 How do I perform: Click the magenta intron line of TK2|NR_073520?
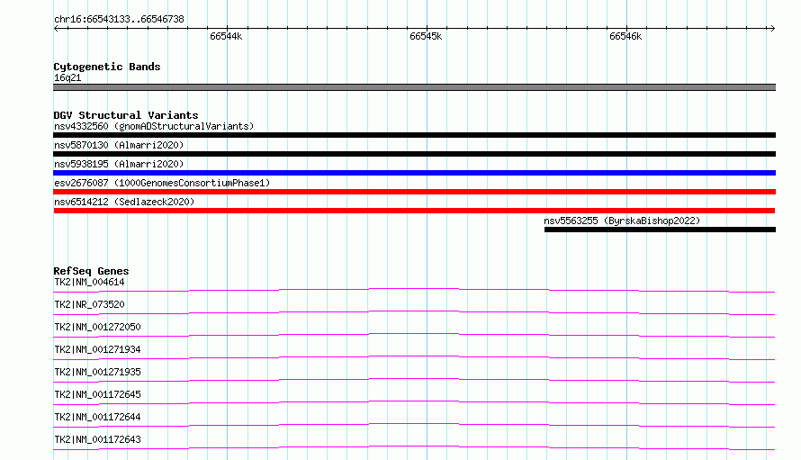(414, 312)
